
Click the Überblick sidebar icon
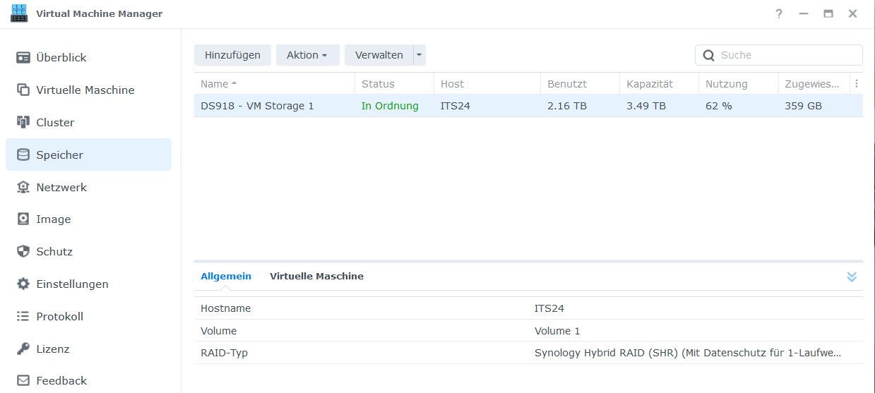(x=23, y=58)
